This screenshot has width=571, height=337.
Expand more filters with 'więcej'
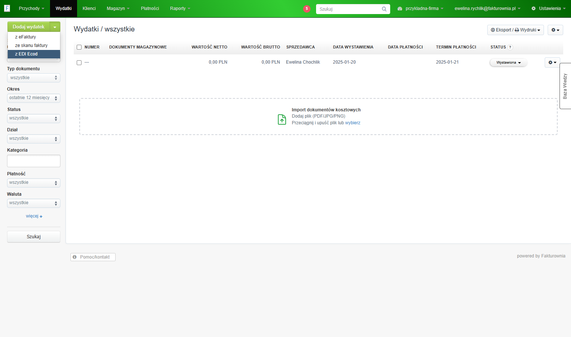pos(34,216)
